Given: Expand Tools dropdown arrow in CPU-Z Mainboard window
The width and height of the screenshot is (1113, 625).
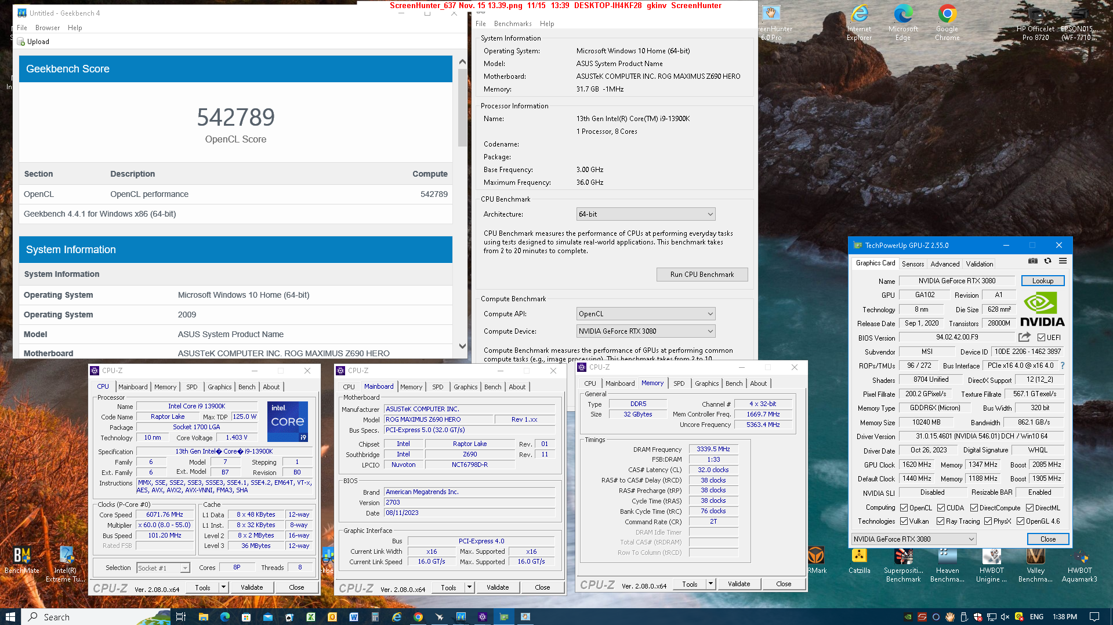Looking at the screenshot, I should pos(469,587).
